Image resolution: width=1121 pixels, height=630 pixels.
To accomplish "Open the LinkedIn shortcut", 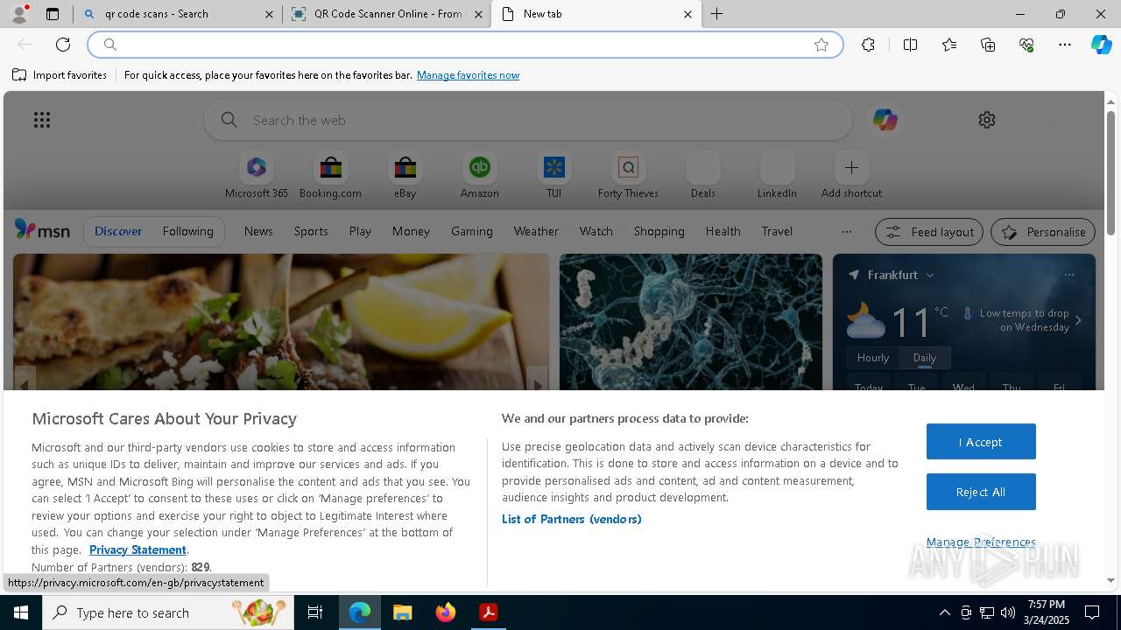I will 777,175.
